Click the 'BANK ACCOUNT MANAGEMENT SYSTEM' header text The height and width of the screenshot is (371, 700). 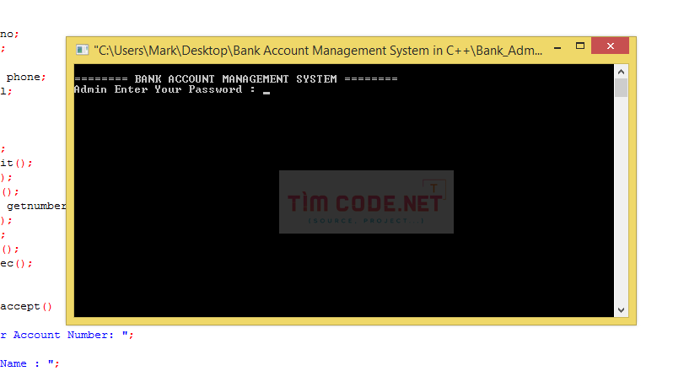(235, 79)
